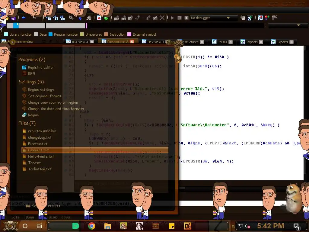Viewport: 309px width, 232px height.
Task: Open the IDA portrait icon on taskbar
Action: (x=140, y=226)
